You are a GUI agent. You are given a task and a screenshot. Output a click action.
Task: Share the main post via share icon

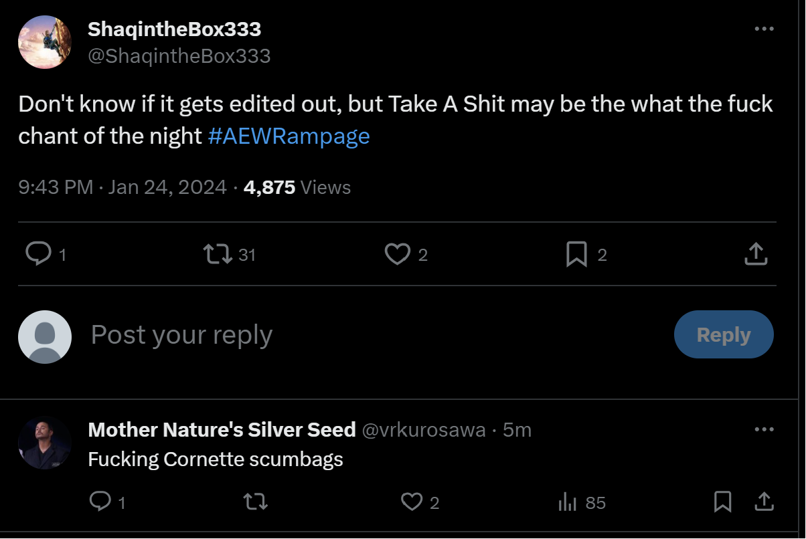point(756,254)
